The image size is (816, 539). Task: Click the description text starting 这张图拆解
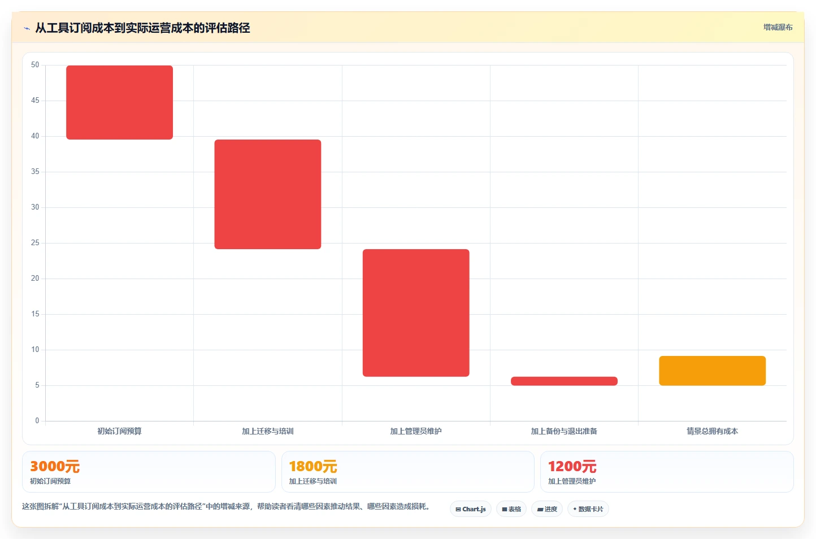(x=227, y=506)
